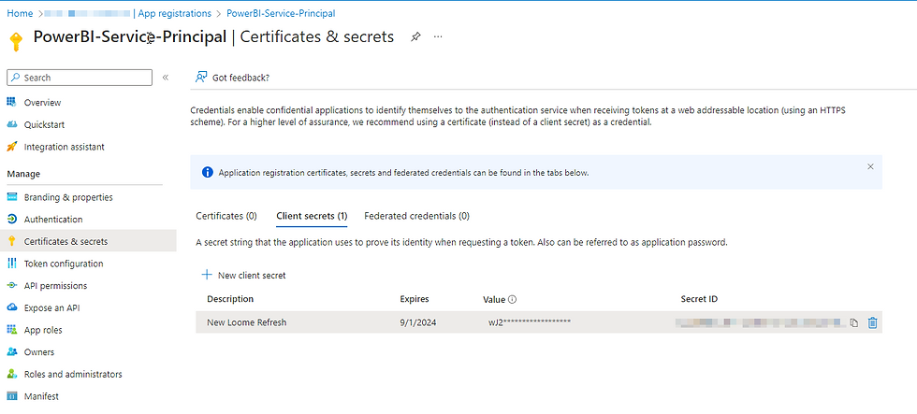
Task: Open PowerBI-Service-Principal breadcrumb link
Action: point(281,13)
